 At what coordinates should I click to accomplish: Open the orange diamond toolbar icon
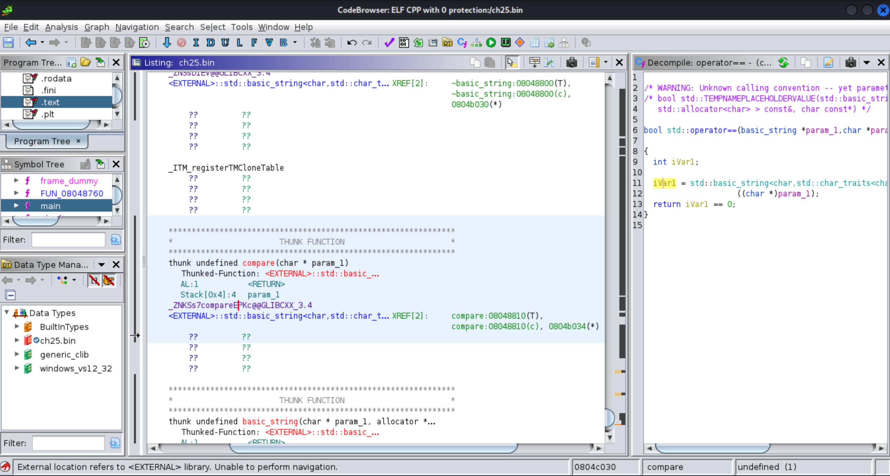(x=520, y=43)
